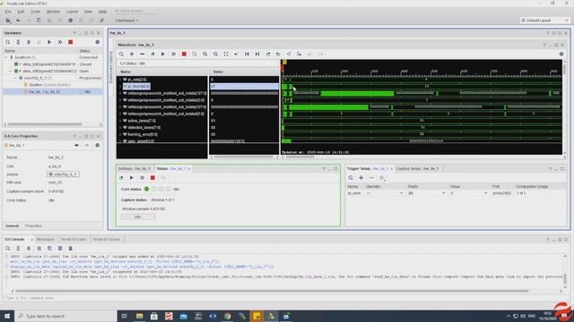Search in the Hardware panel
This screenshot has height=322, width=574.
(8, 42)
